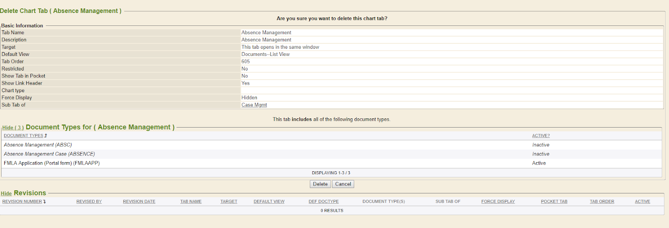Sort document types by Active? column
Image resolution: width=669 pixels, height=228 pixels.
(541, 136)
